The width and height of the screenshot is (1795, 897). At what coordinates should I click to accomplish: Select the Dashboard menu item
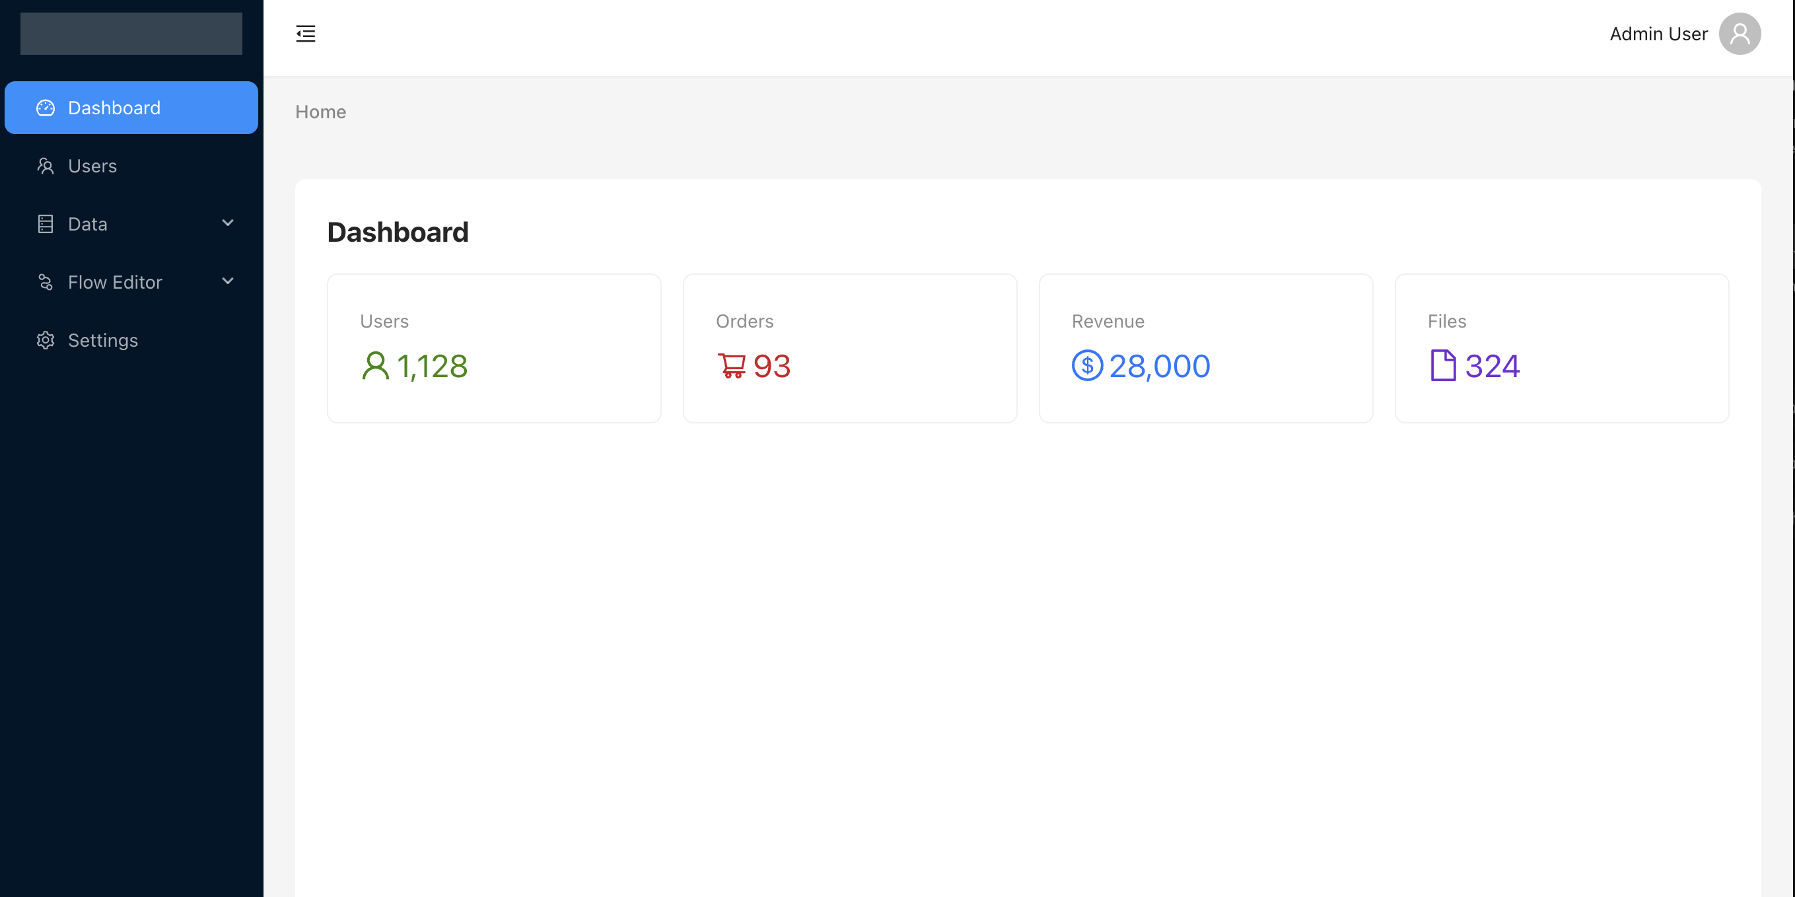[115, 108]
